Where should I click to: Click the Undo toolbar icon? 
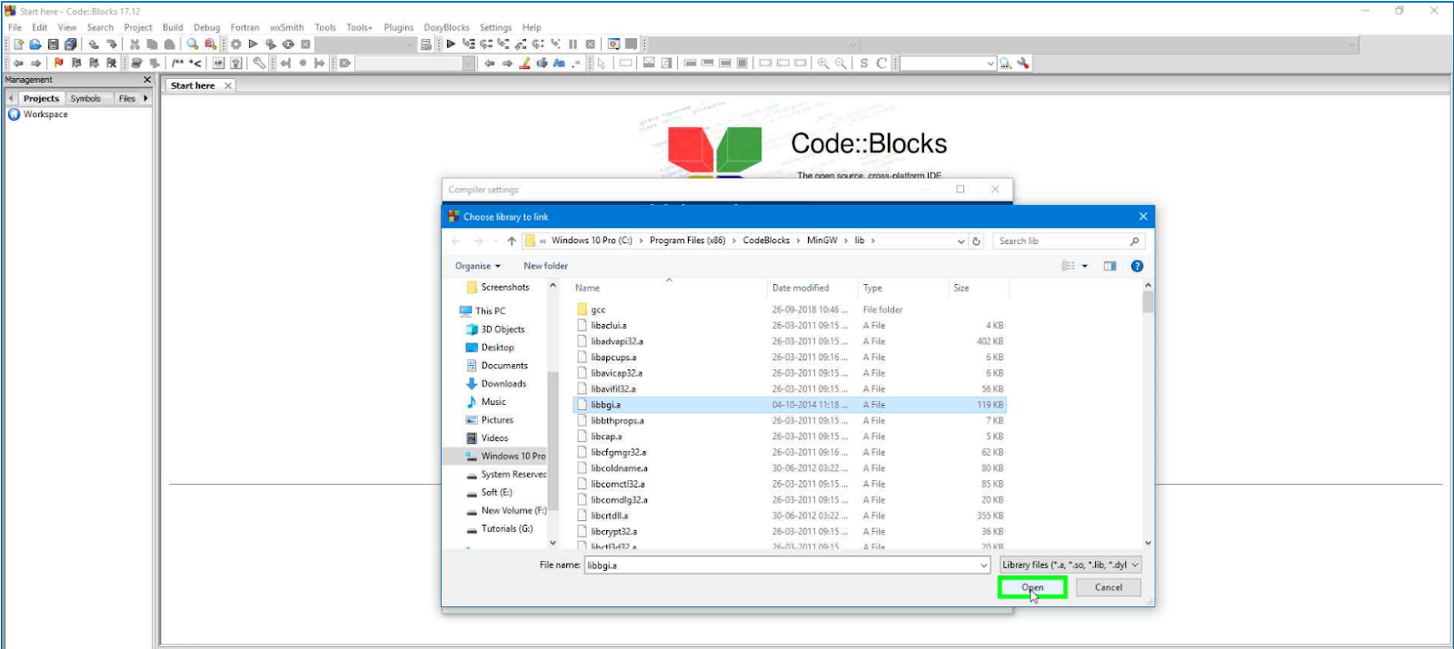[x=94, y=44]
